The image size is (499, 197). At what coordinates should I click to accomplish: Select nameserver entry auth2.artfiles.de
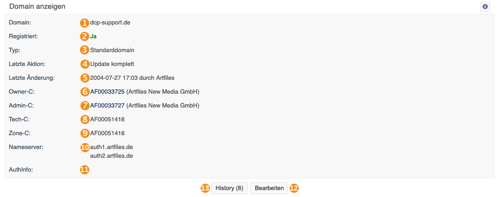pos(112,156)
